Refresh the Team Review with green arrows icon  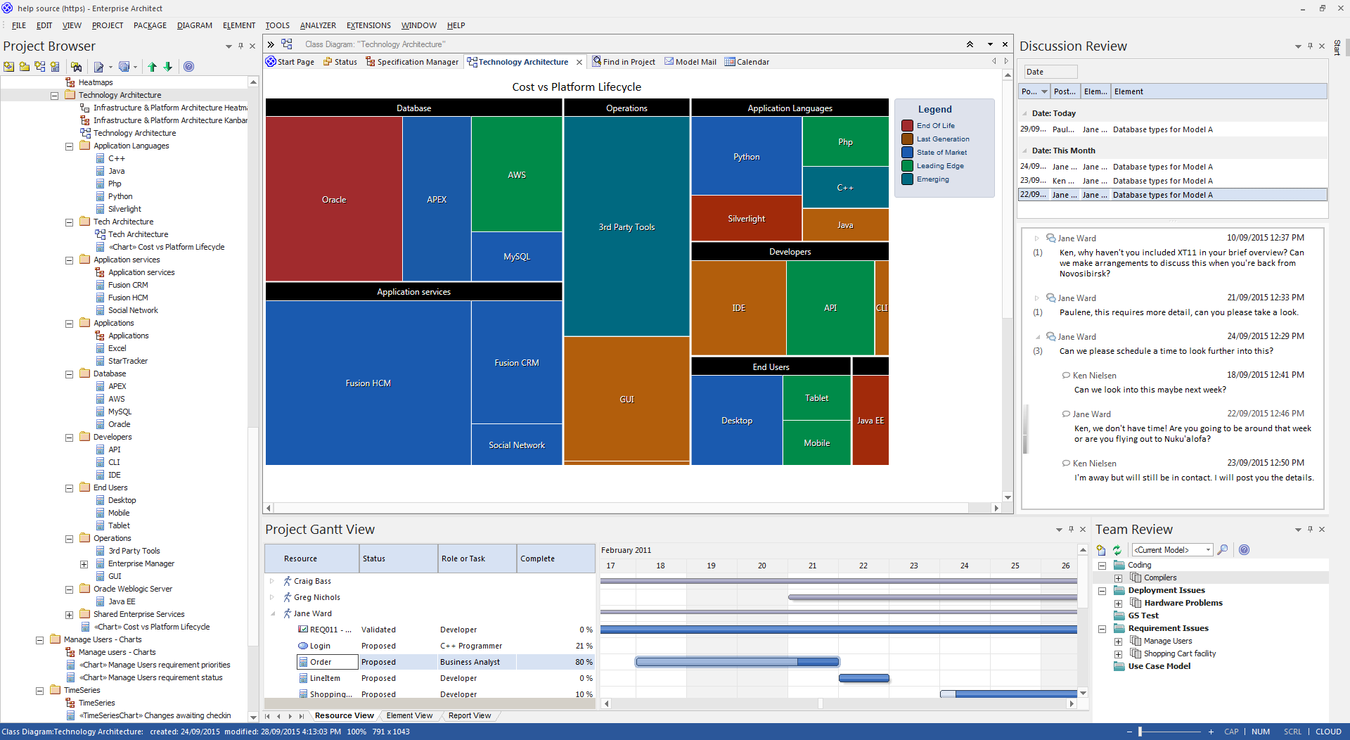[1117, 550]
